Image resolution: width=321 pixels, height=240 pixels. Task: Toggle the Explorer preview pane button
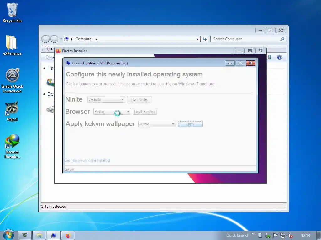[269, 57]
